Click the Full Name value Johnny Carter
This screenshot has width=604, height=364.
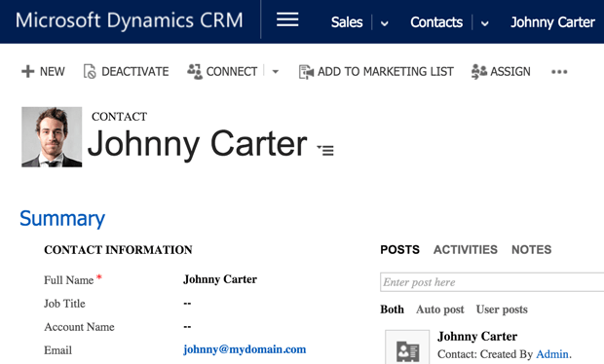(220, 279)
